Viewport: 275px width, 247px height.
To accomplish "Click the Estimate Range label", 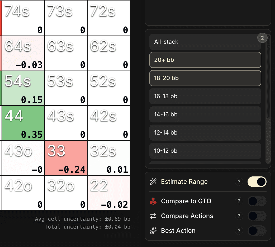I will coord(184,182).
